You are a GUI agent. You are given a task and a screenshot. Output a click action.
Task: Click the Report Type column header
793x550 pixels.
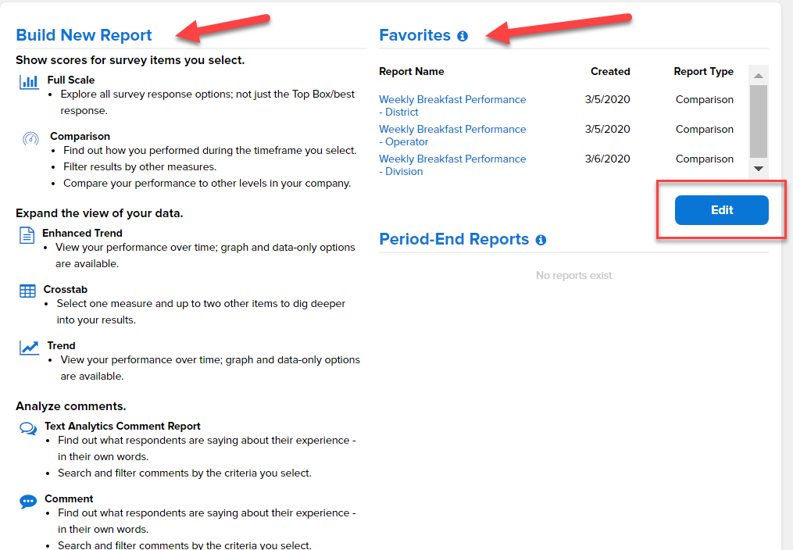[x=703, y=71]
